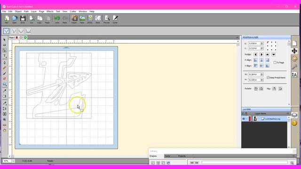Click the Cut toolbar icon
Viewport: 301px width, 169px height.
click(x=32, y=19)
